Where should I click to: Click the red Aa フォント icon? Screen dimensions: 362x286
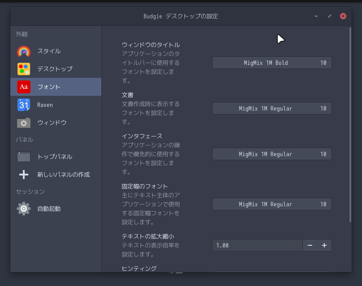24,87
